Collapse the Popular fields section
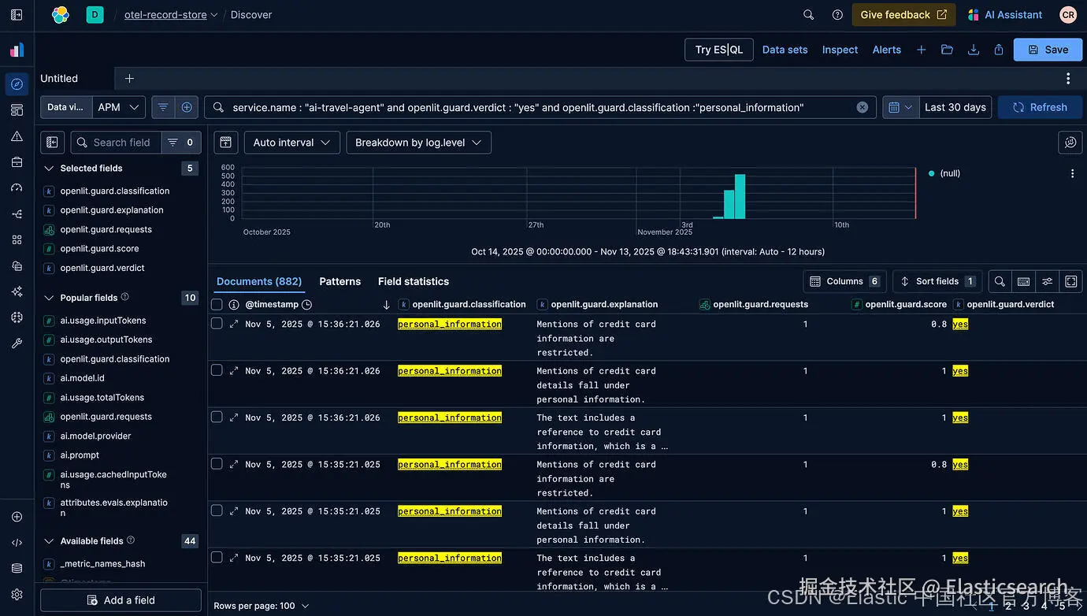This screenshot has height=616, width=1087. tap(49, 298)
